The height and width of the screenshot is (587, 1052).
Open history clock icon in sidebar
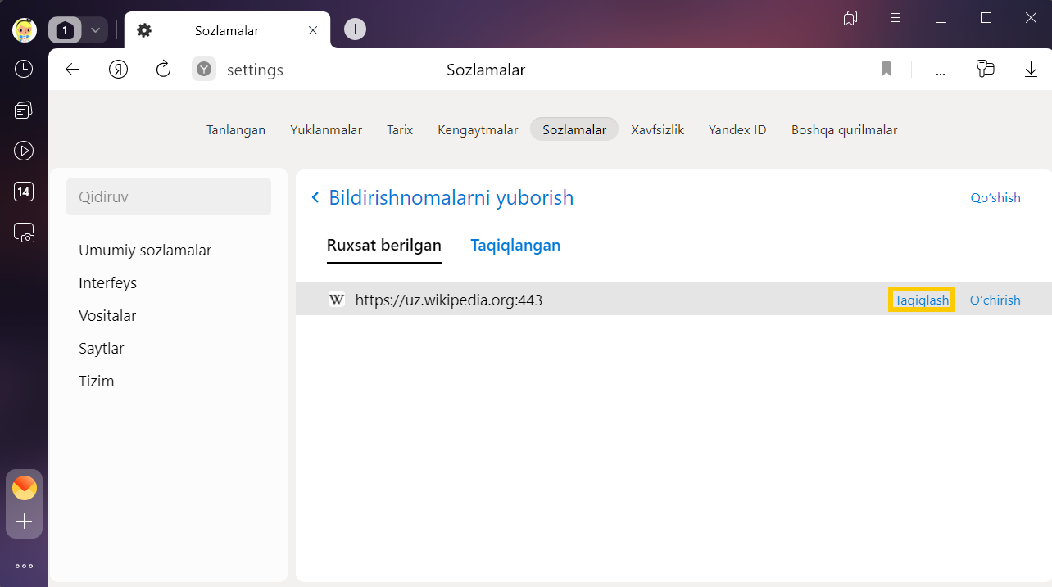pos(24,69)
